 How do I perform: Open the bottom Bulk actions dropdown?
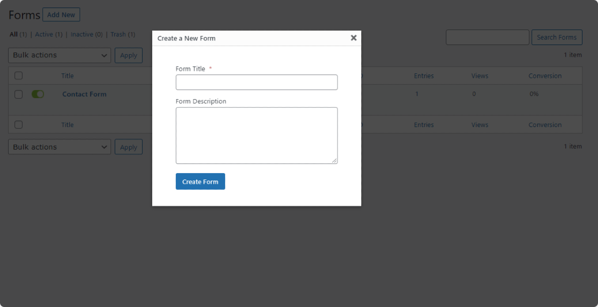[x=59, y=147]
